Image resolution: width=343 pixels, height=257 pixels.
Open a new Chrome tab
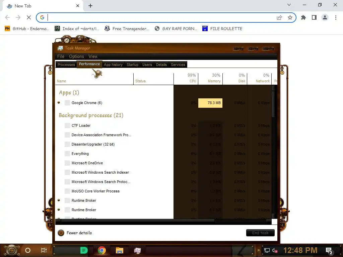[90, 6]
